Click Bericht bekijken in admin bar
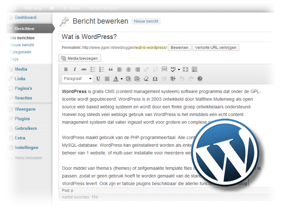This screenshot has width=283, height=210. tap(104, 8)
